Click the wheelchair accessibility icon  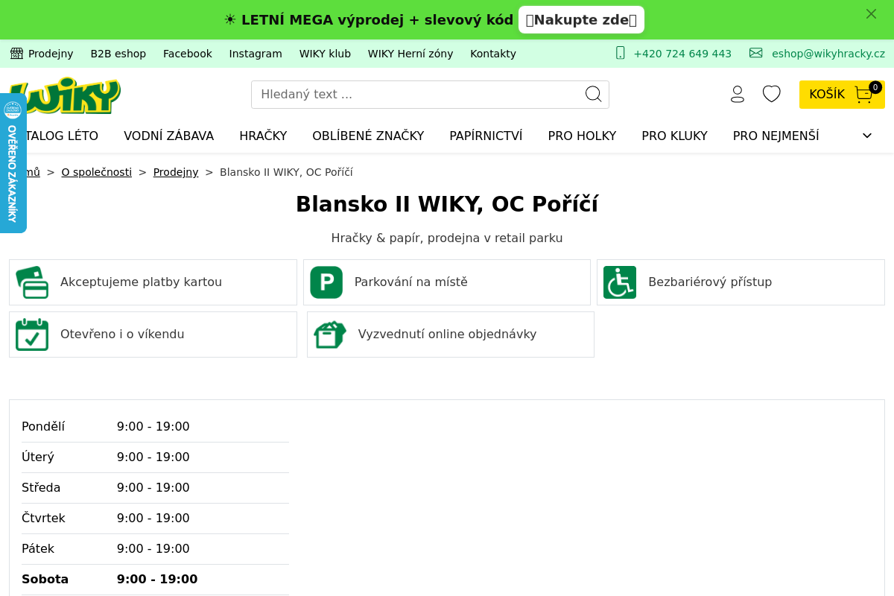[x=620, y=282]
